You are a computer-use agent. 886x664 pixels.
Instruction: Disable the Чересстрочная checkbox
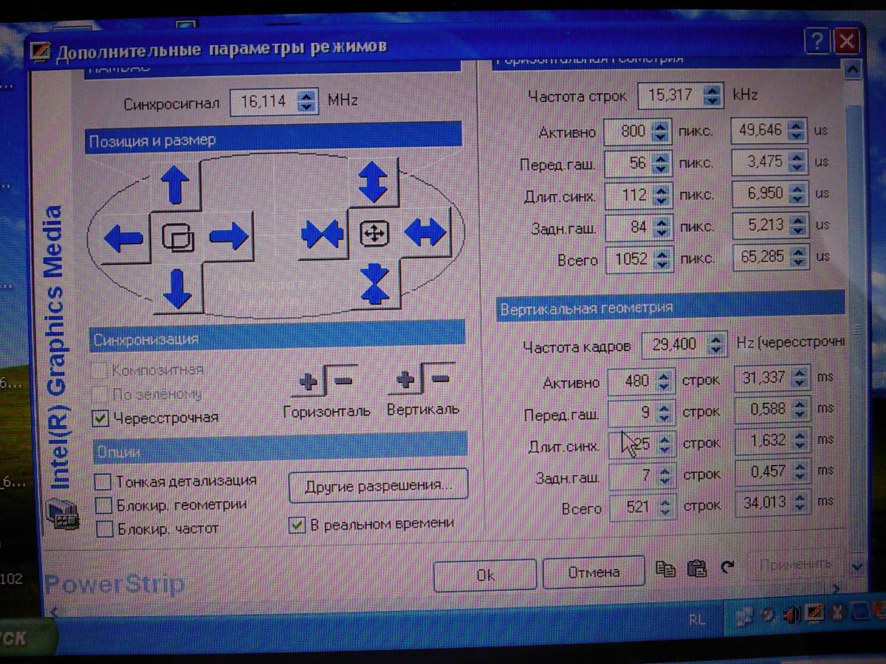tap(100, 418)
